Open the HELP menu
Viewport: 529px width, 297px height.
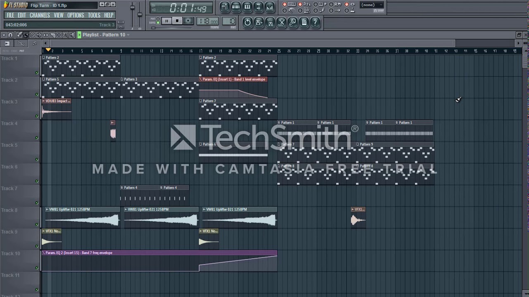(109, 15)
